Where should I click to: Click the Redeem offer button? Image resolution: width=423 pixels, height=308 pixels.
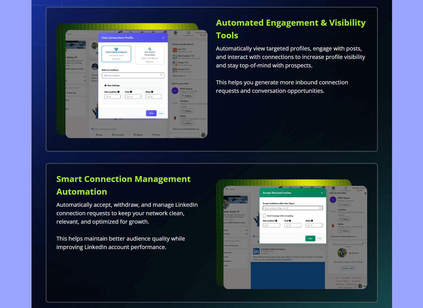348,269
